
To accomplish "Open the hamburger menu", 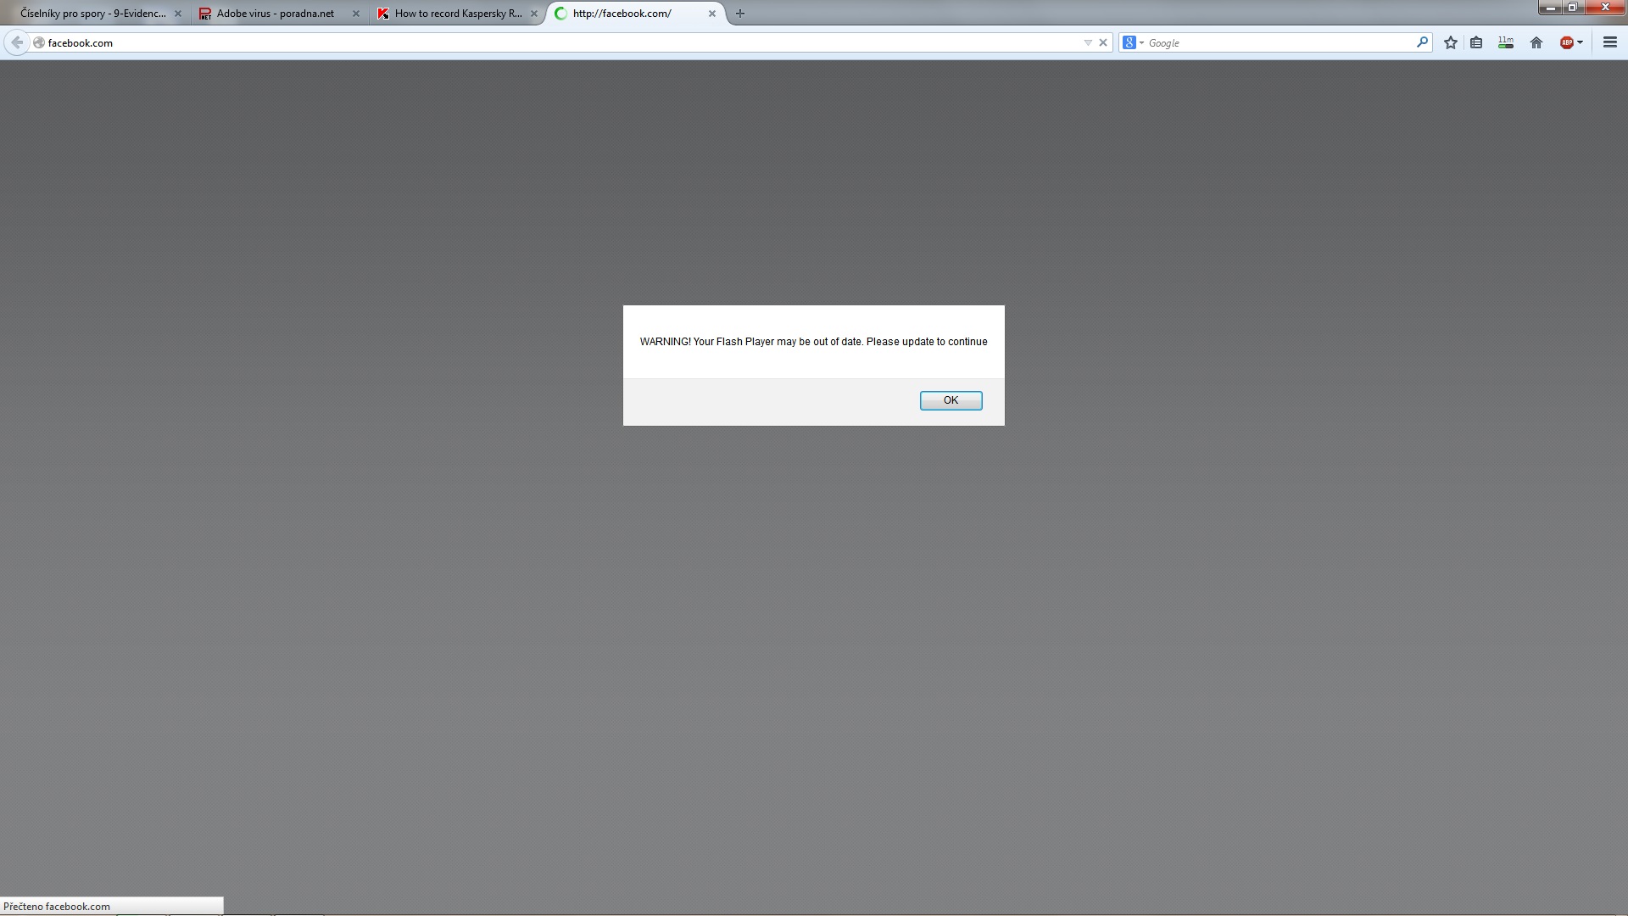I will click(x=1609, y=42).
